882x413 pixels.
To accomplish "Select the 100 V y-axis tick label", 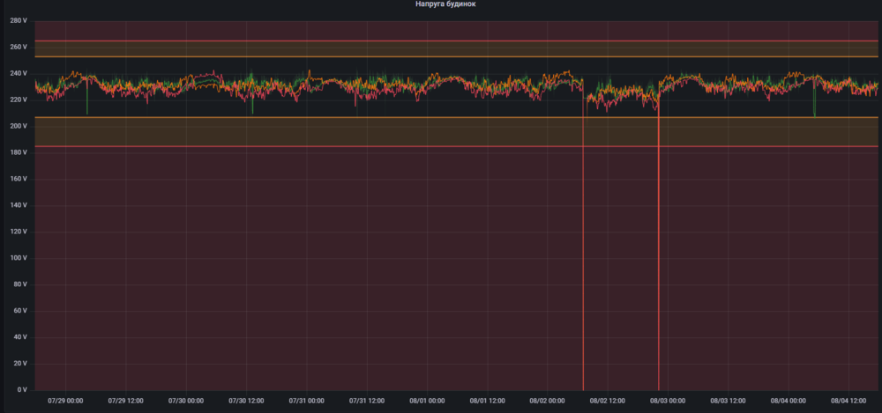I will pos(19,258).
